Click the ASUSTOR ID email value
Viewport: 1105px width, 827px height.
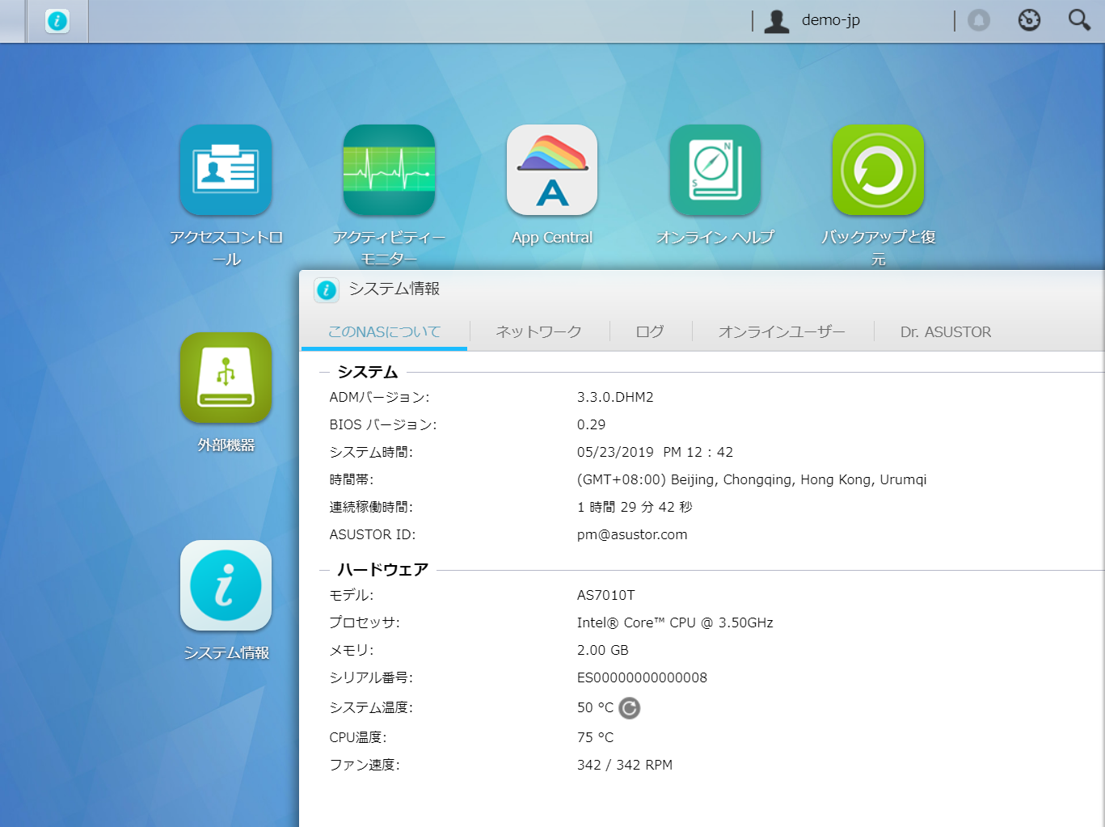[631, 534]
